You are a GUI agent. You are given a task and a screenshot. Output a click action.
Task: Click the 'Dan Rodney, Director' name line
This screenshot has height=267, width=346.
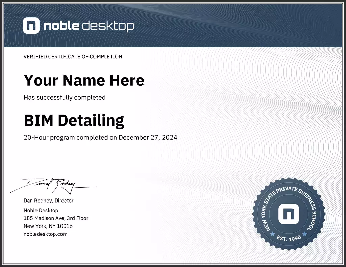point(48,201)
